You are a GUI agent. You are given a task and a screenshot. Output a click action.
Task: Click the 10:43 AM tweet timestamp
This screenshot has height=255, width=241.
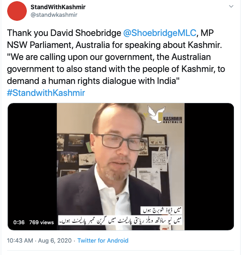(x=20, y=240)
